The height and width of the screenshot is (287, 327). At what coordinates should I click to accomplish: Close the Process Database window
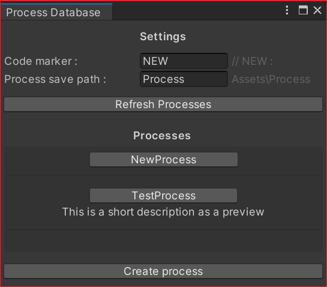point(317,10)
